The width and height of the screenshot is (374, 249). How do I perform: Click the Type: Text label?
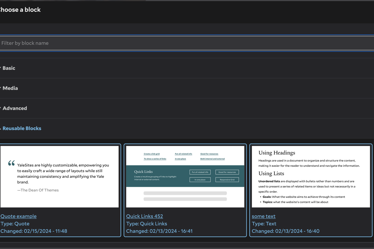point(264,224)
